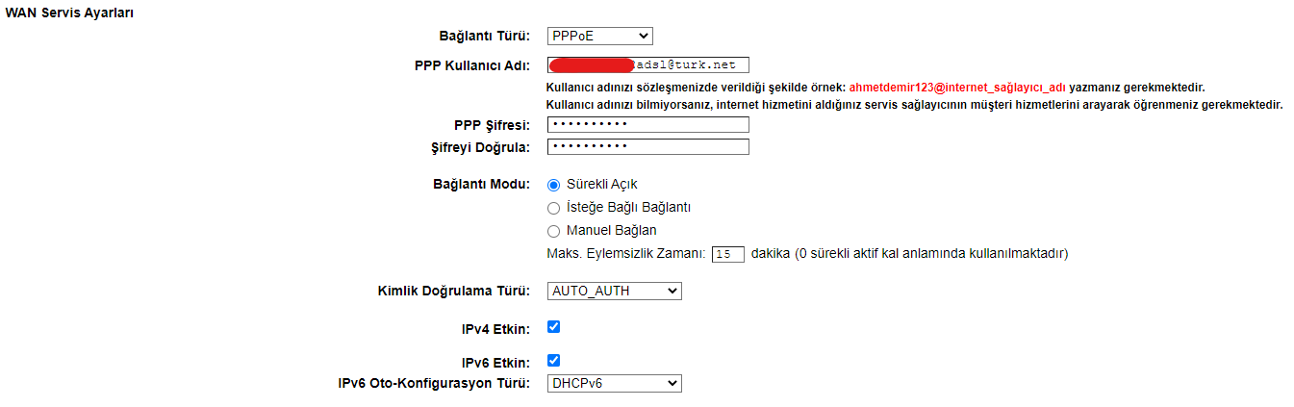Image resolution: width=1294 pixels, height=407 pixels.
Task: Click the Maks. Eylemsizlik Zamanı minutes box
Action: tap(728, 254)
